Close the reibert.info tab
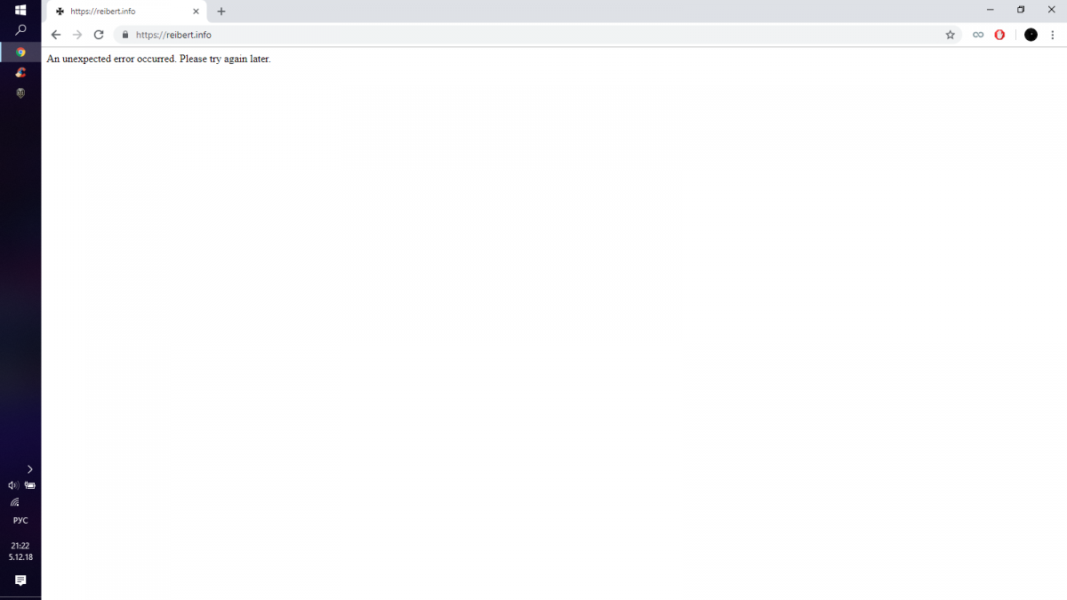 pyautogui.click(x=197, y=12)
